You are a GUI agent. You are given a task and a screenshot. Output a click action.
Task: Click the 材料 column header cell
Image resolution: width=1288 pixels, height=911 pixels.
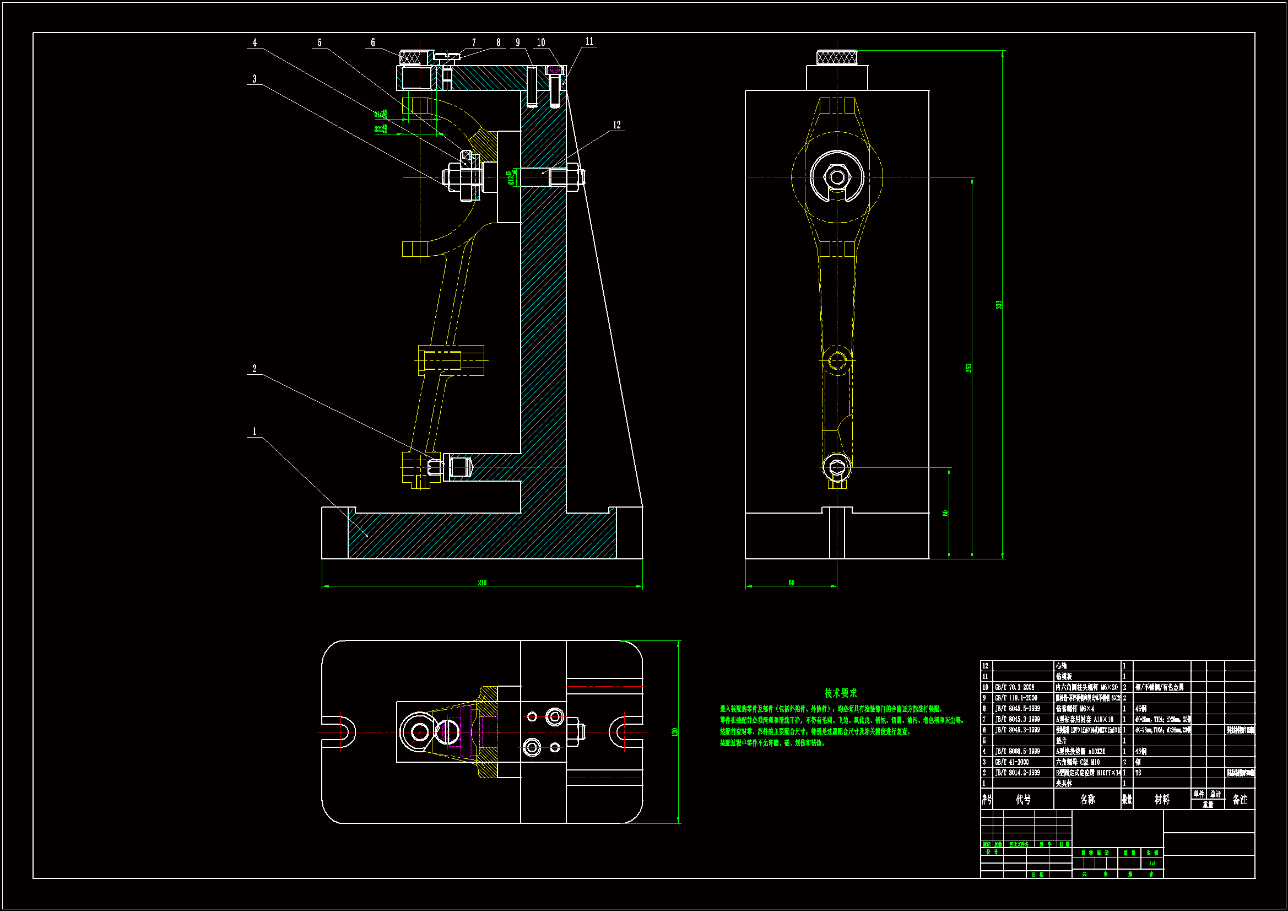[x=1162, y=799]
